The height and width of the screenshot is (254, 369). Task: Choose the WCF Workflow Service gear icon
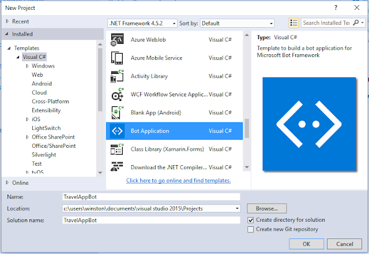[x=117, y=95]
